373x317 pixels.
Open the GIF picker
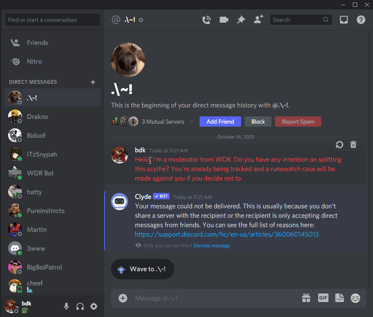(323, 298)
